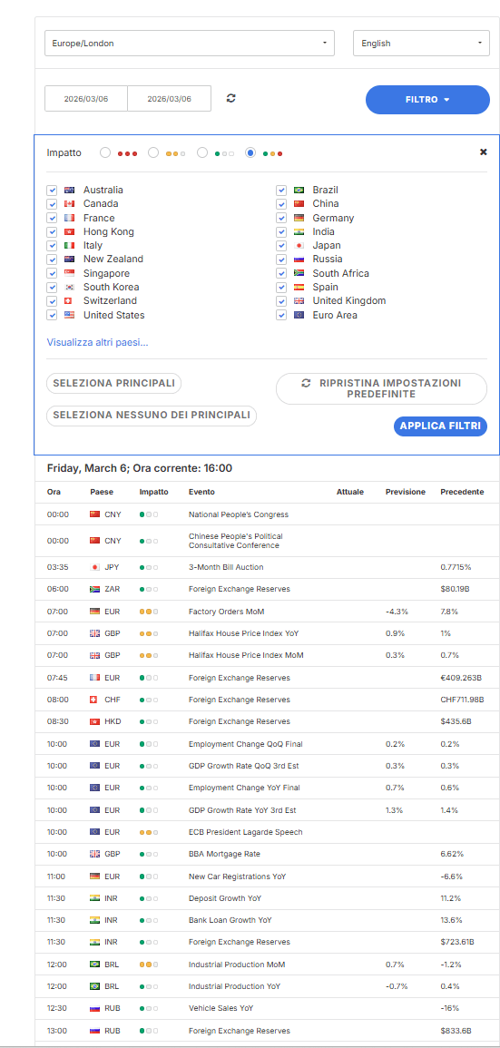
Task: Click the impact dots for ECB President Lagarde Speech
Action: pos(149,832)
